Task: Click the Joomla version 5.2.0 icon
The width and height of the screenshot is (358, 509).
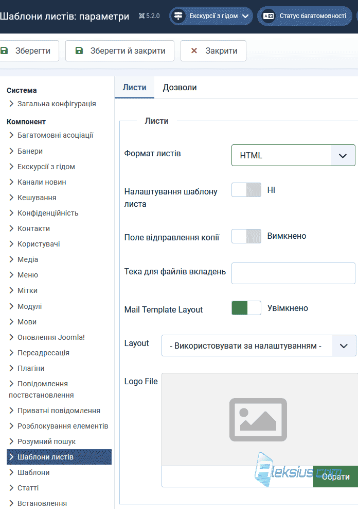Action: [141, 15]
